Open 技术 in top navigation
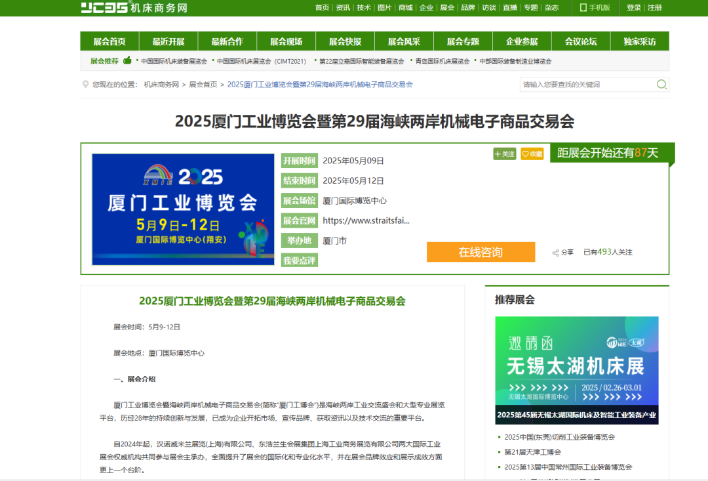708x481 pixels. (x=363, y=8)
